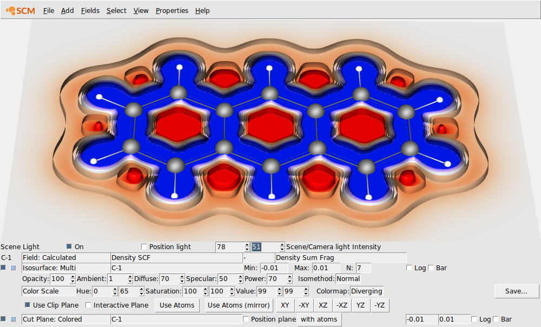Open the Isosurface: Multi dropdown
The height and width of the screenshot is (327, 541).
pyautogui.click(x=66, y=268)
